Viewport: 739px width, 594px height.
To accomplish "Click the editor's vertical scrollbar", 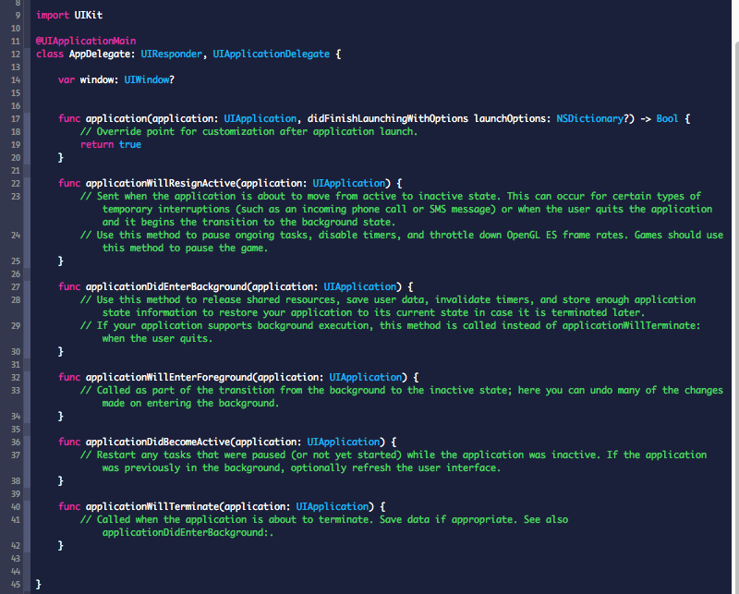I will pyautogui.click(x=736, y=316).
